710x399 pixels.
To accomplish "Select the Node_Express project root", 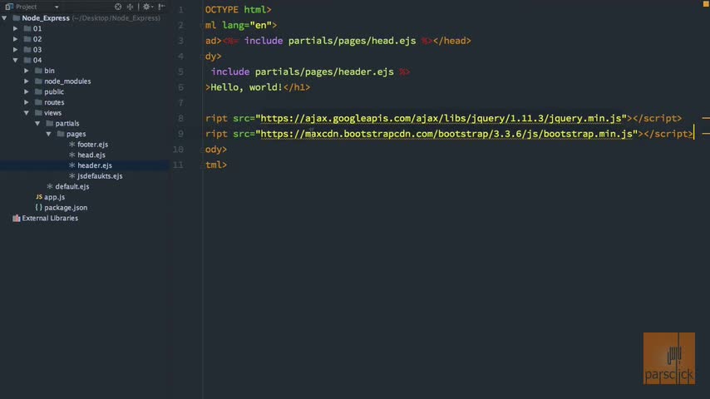I will tap(46, 18).
